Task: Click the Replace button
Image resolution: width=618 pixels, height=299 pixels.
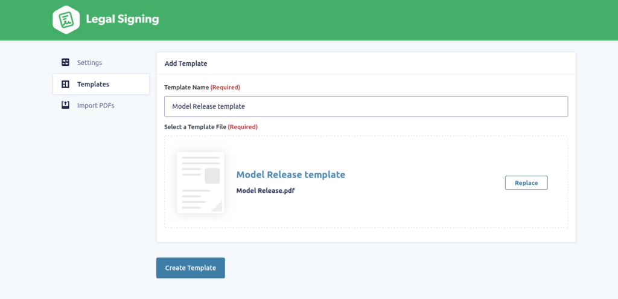Action: pyautogui.click(x=526, y=182)
